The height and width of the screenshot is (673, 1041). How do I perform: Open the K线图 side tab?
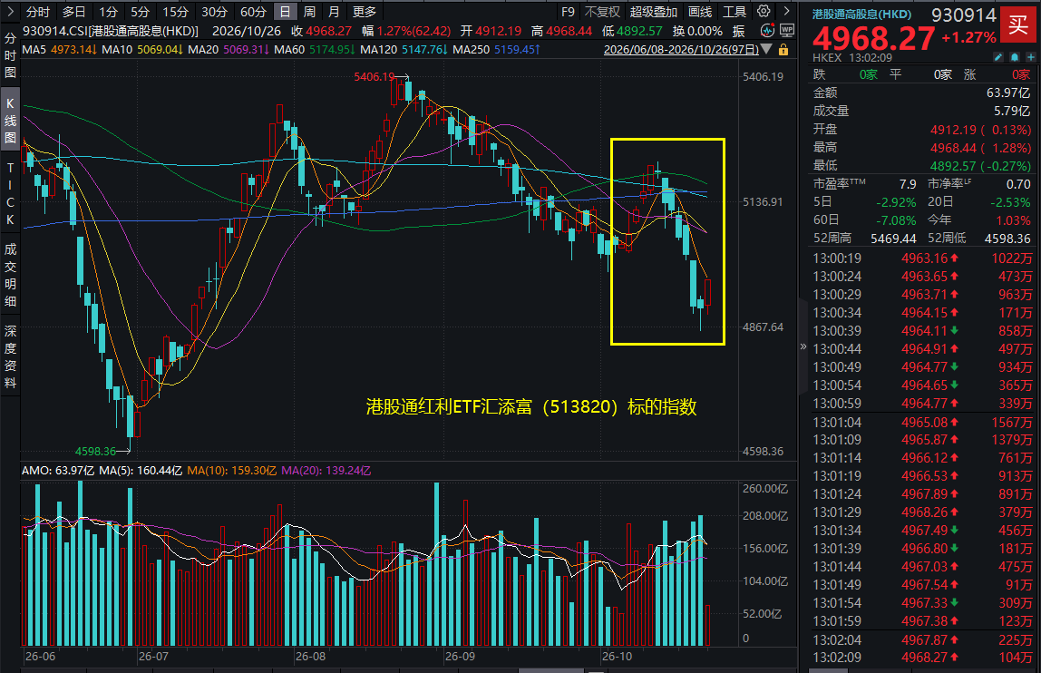(x=10, y=121)
